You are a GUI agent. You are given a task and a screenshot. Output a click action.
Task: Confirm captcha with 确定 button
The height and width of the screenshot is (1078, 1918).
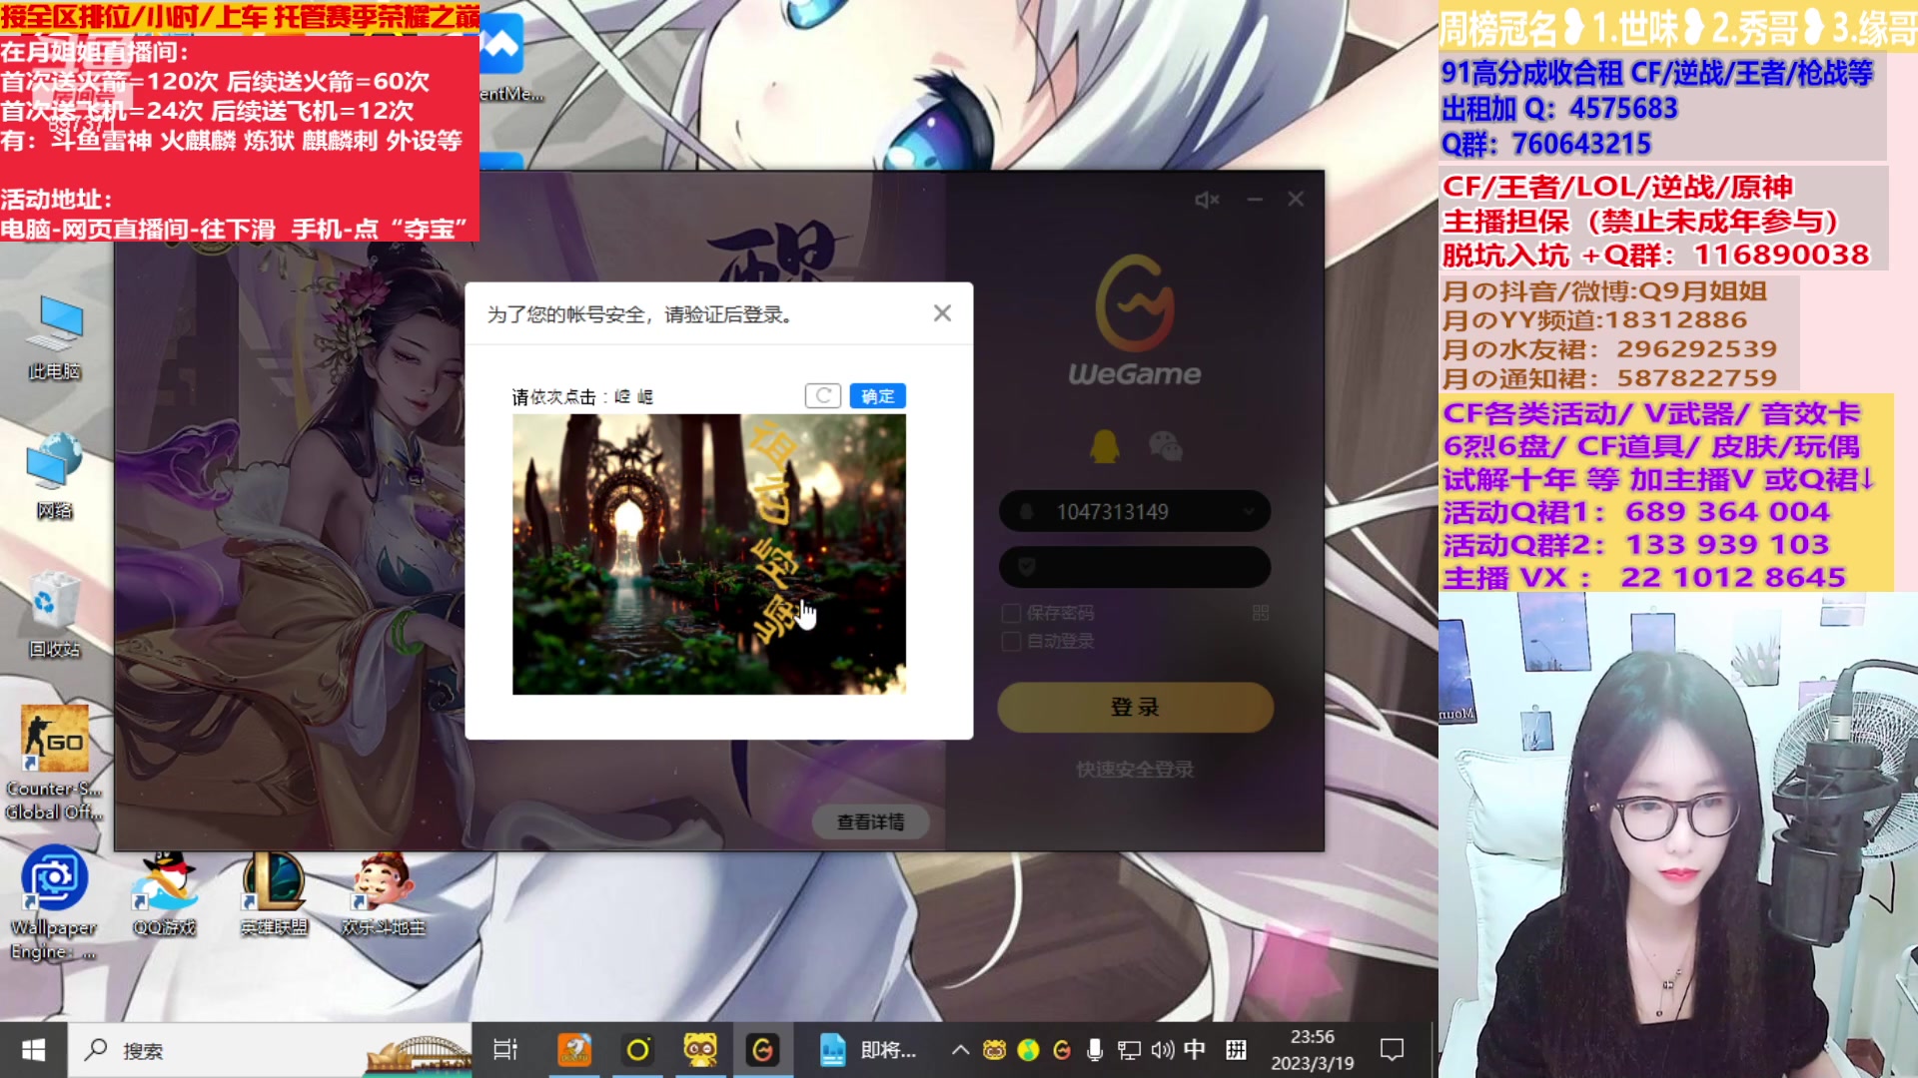pyautogui.click(x=878, y=396)
